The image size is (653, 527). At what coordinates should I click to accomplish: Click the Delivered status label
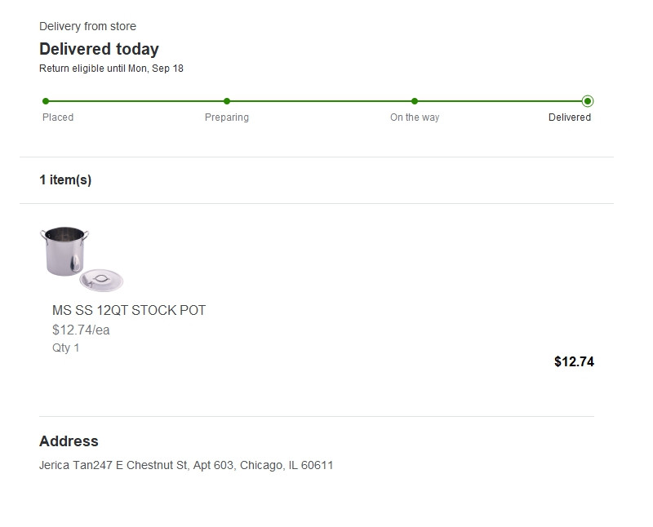[570, 117]
